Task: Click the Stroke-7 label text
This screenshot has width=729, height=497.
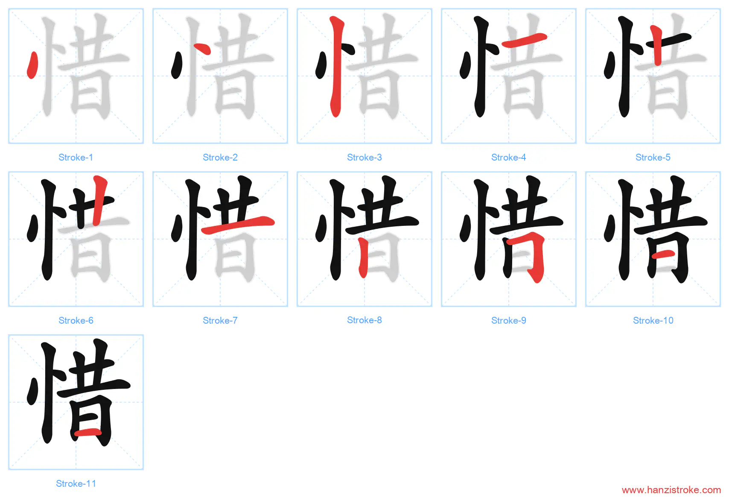Action: pos(220,321)
